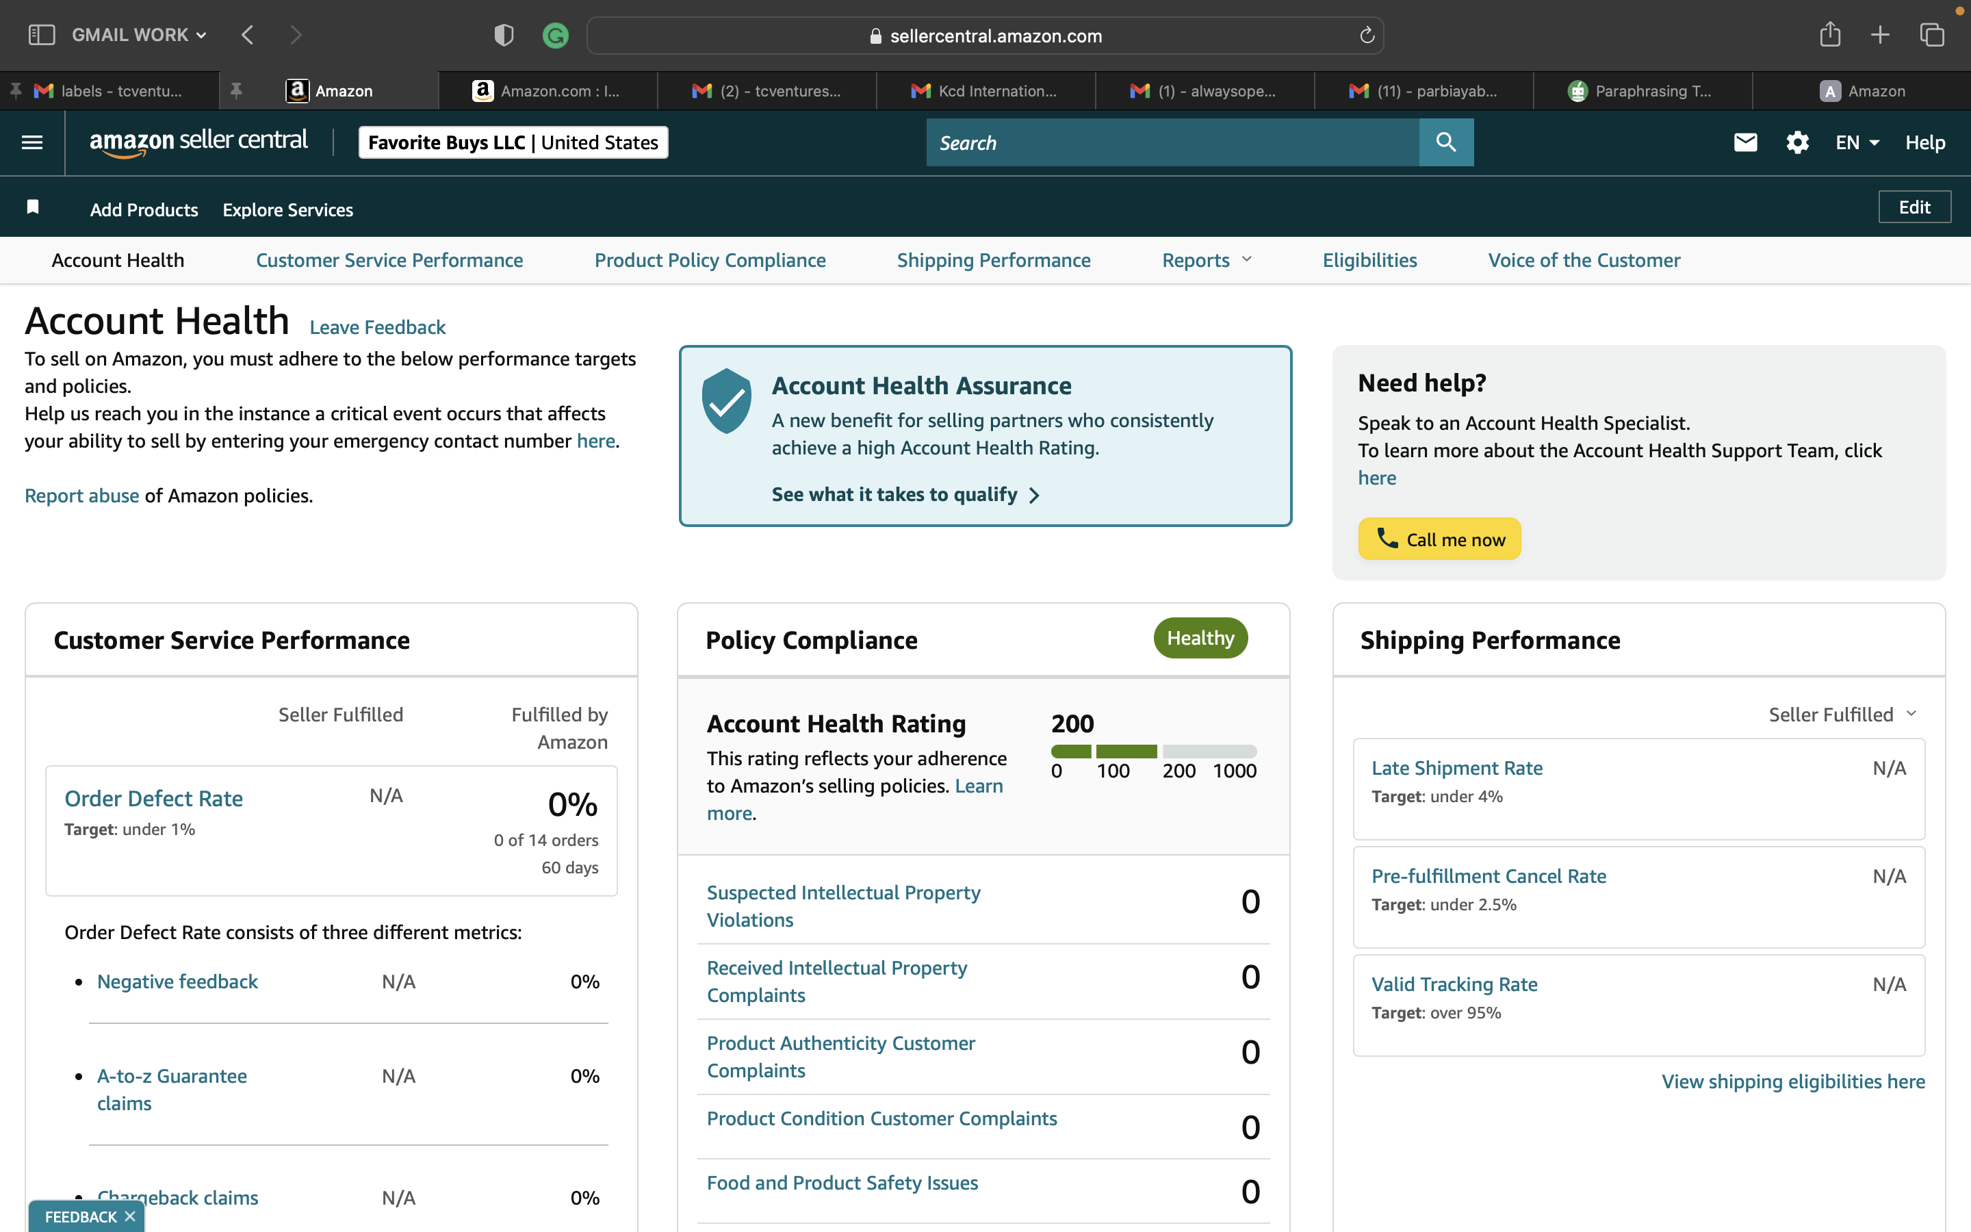Open the privacy shield report icon
The image size is (1971, 1232).
click(504, 35)
